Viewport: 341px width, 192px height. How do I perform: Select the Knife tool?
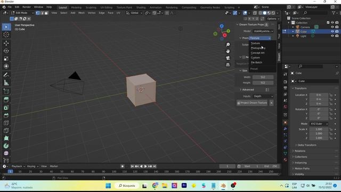pos(6,130)
